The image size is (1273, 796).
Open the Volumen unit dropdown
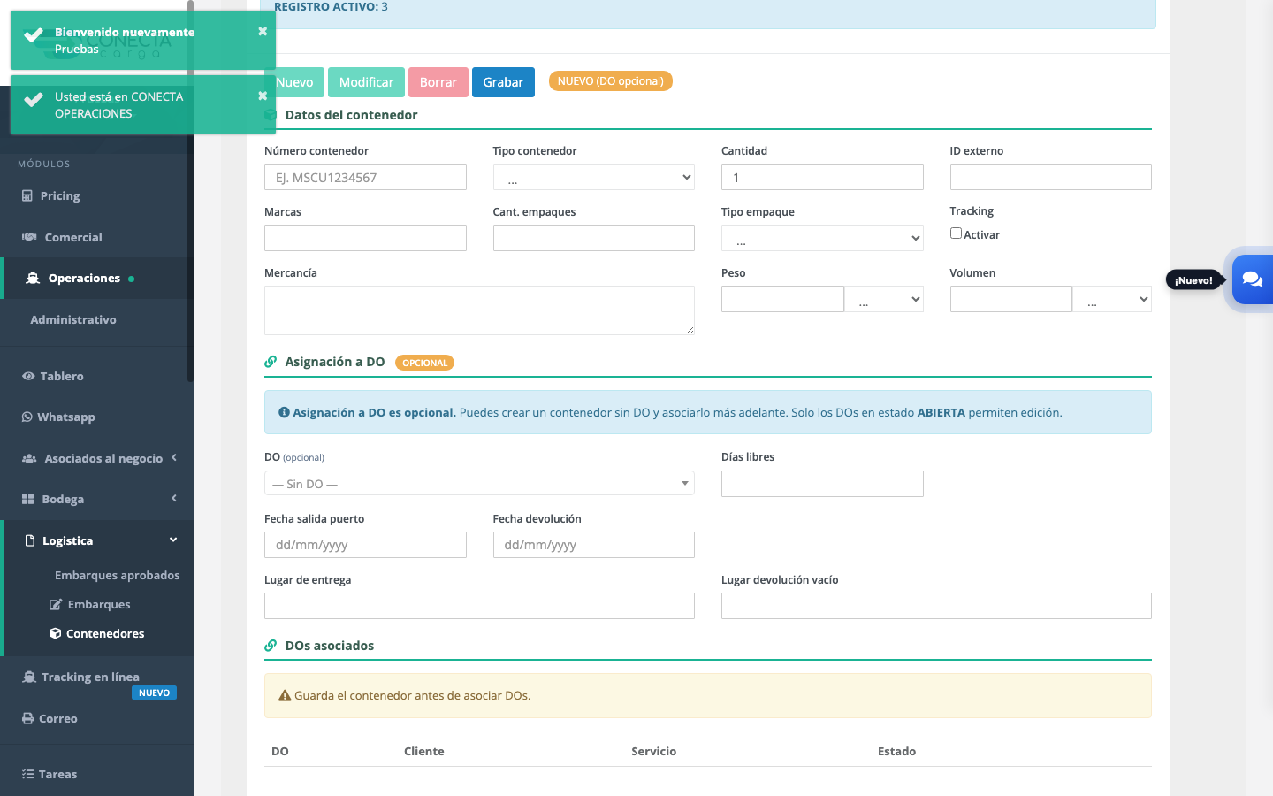tap(1112, 299)
